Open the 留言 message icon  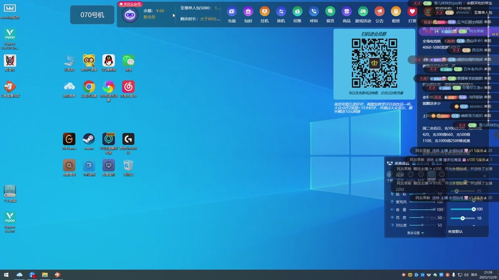point(330,12)
